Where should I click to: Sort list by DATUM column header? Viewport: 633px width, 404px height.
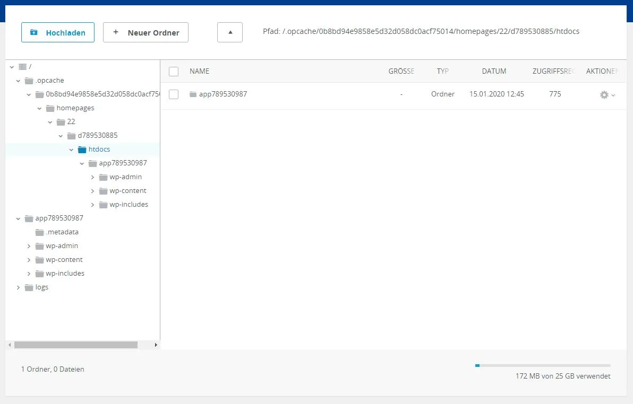[x=494, y=71]
